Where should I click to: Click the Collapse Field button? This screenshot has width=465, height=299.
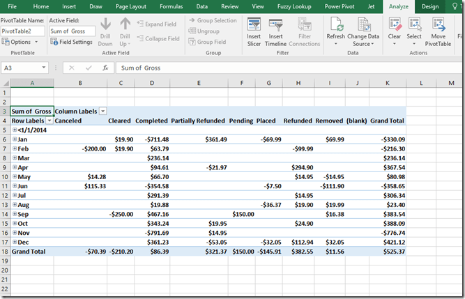157,38
